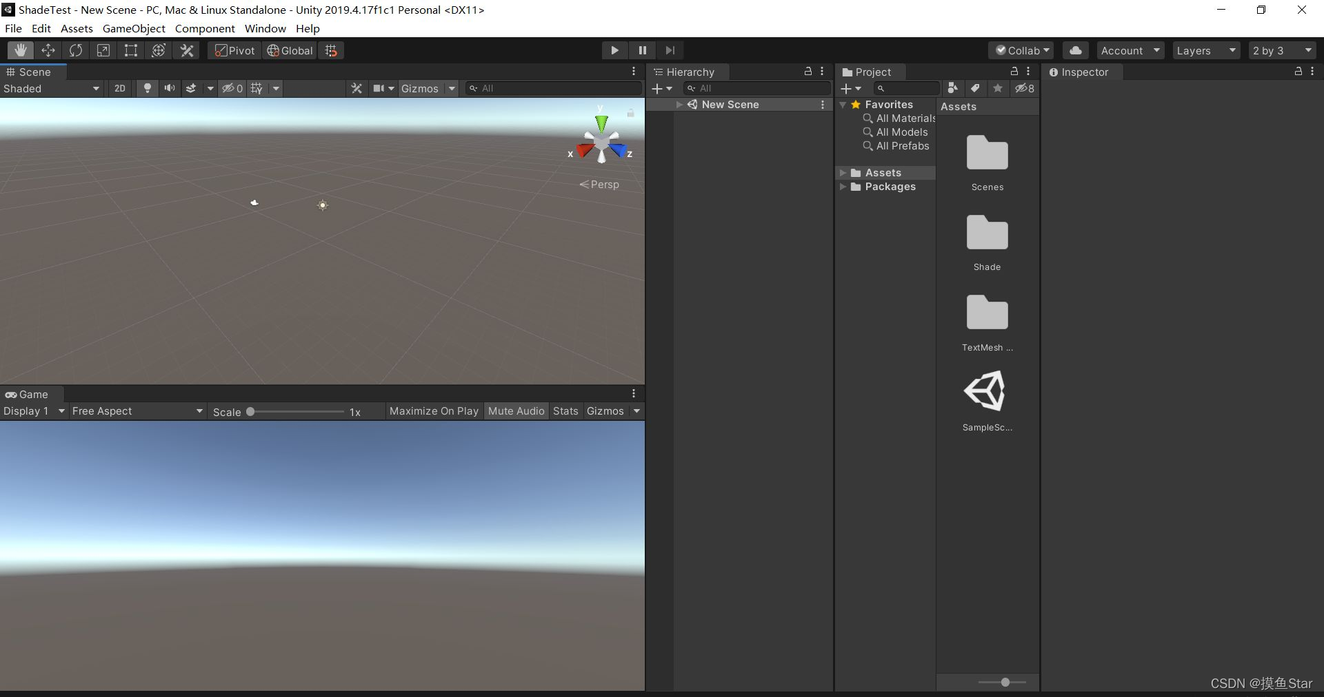Open scene effects dropdown arrow
Image resolution: width=1324 pixels, height=697 pixels.
tap(210, 88)
